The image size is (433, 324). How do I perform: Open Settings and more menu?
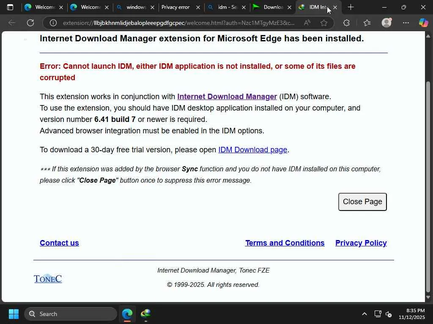tap(406, 23)
